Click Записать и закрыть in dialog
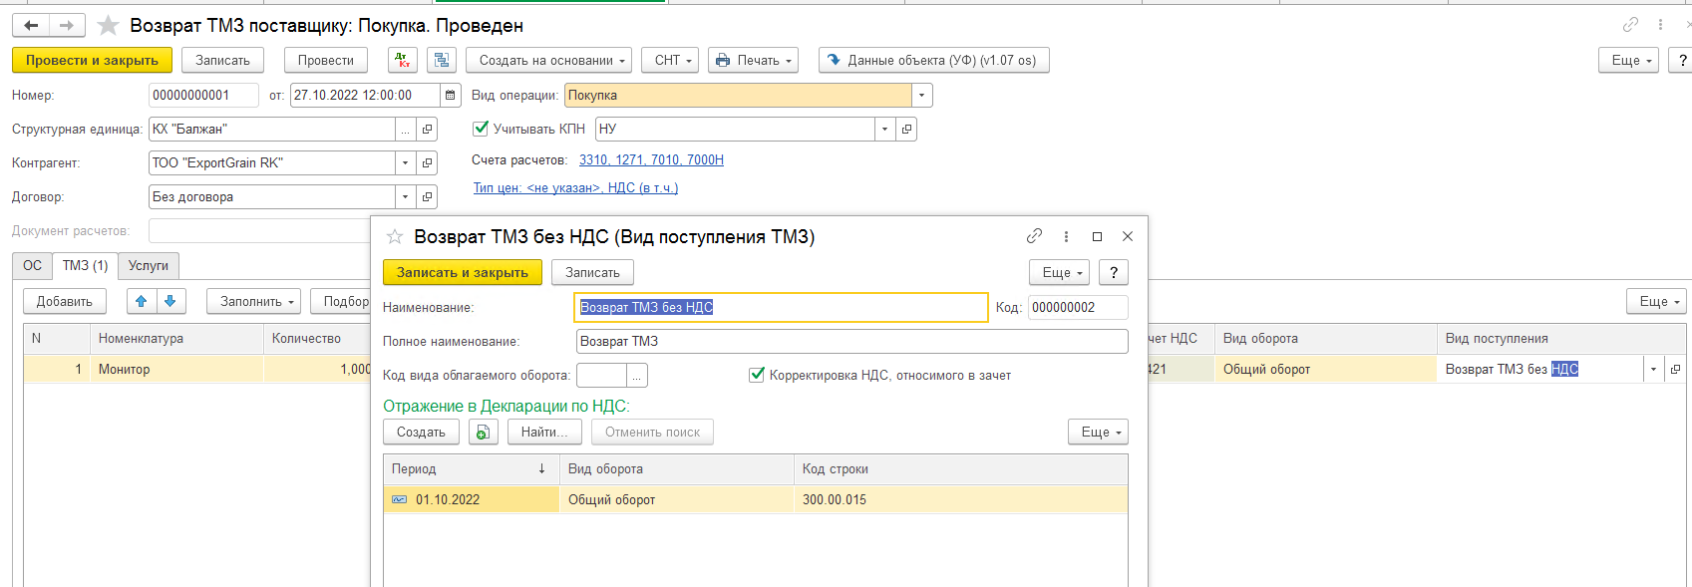1692x587 pixels. pos(462,272)
